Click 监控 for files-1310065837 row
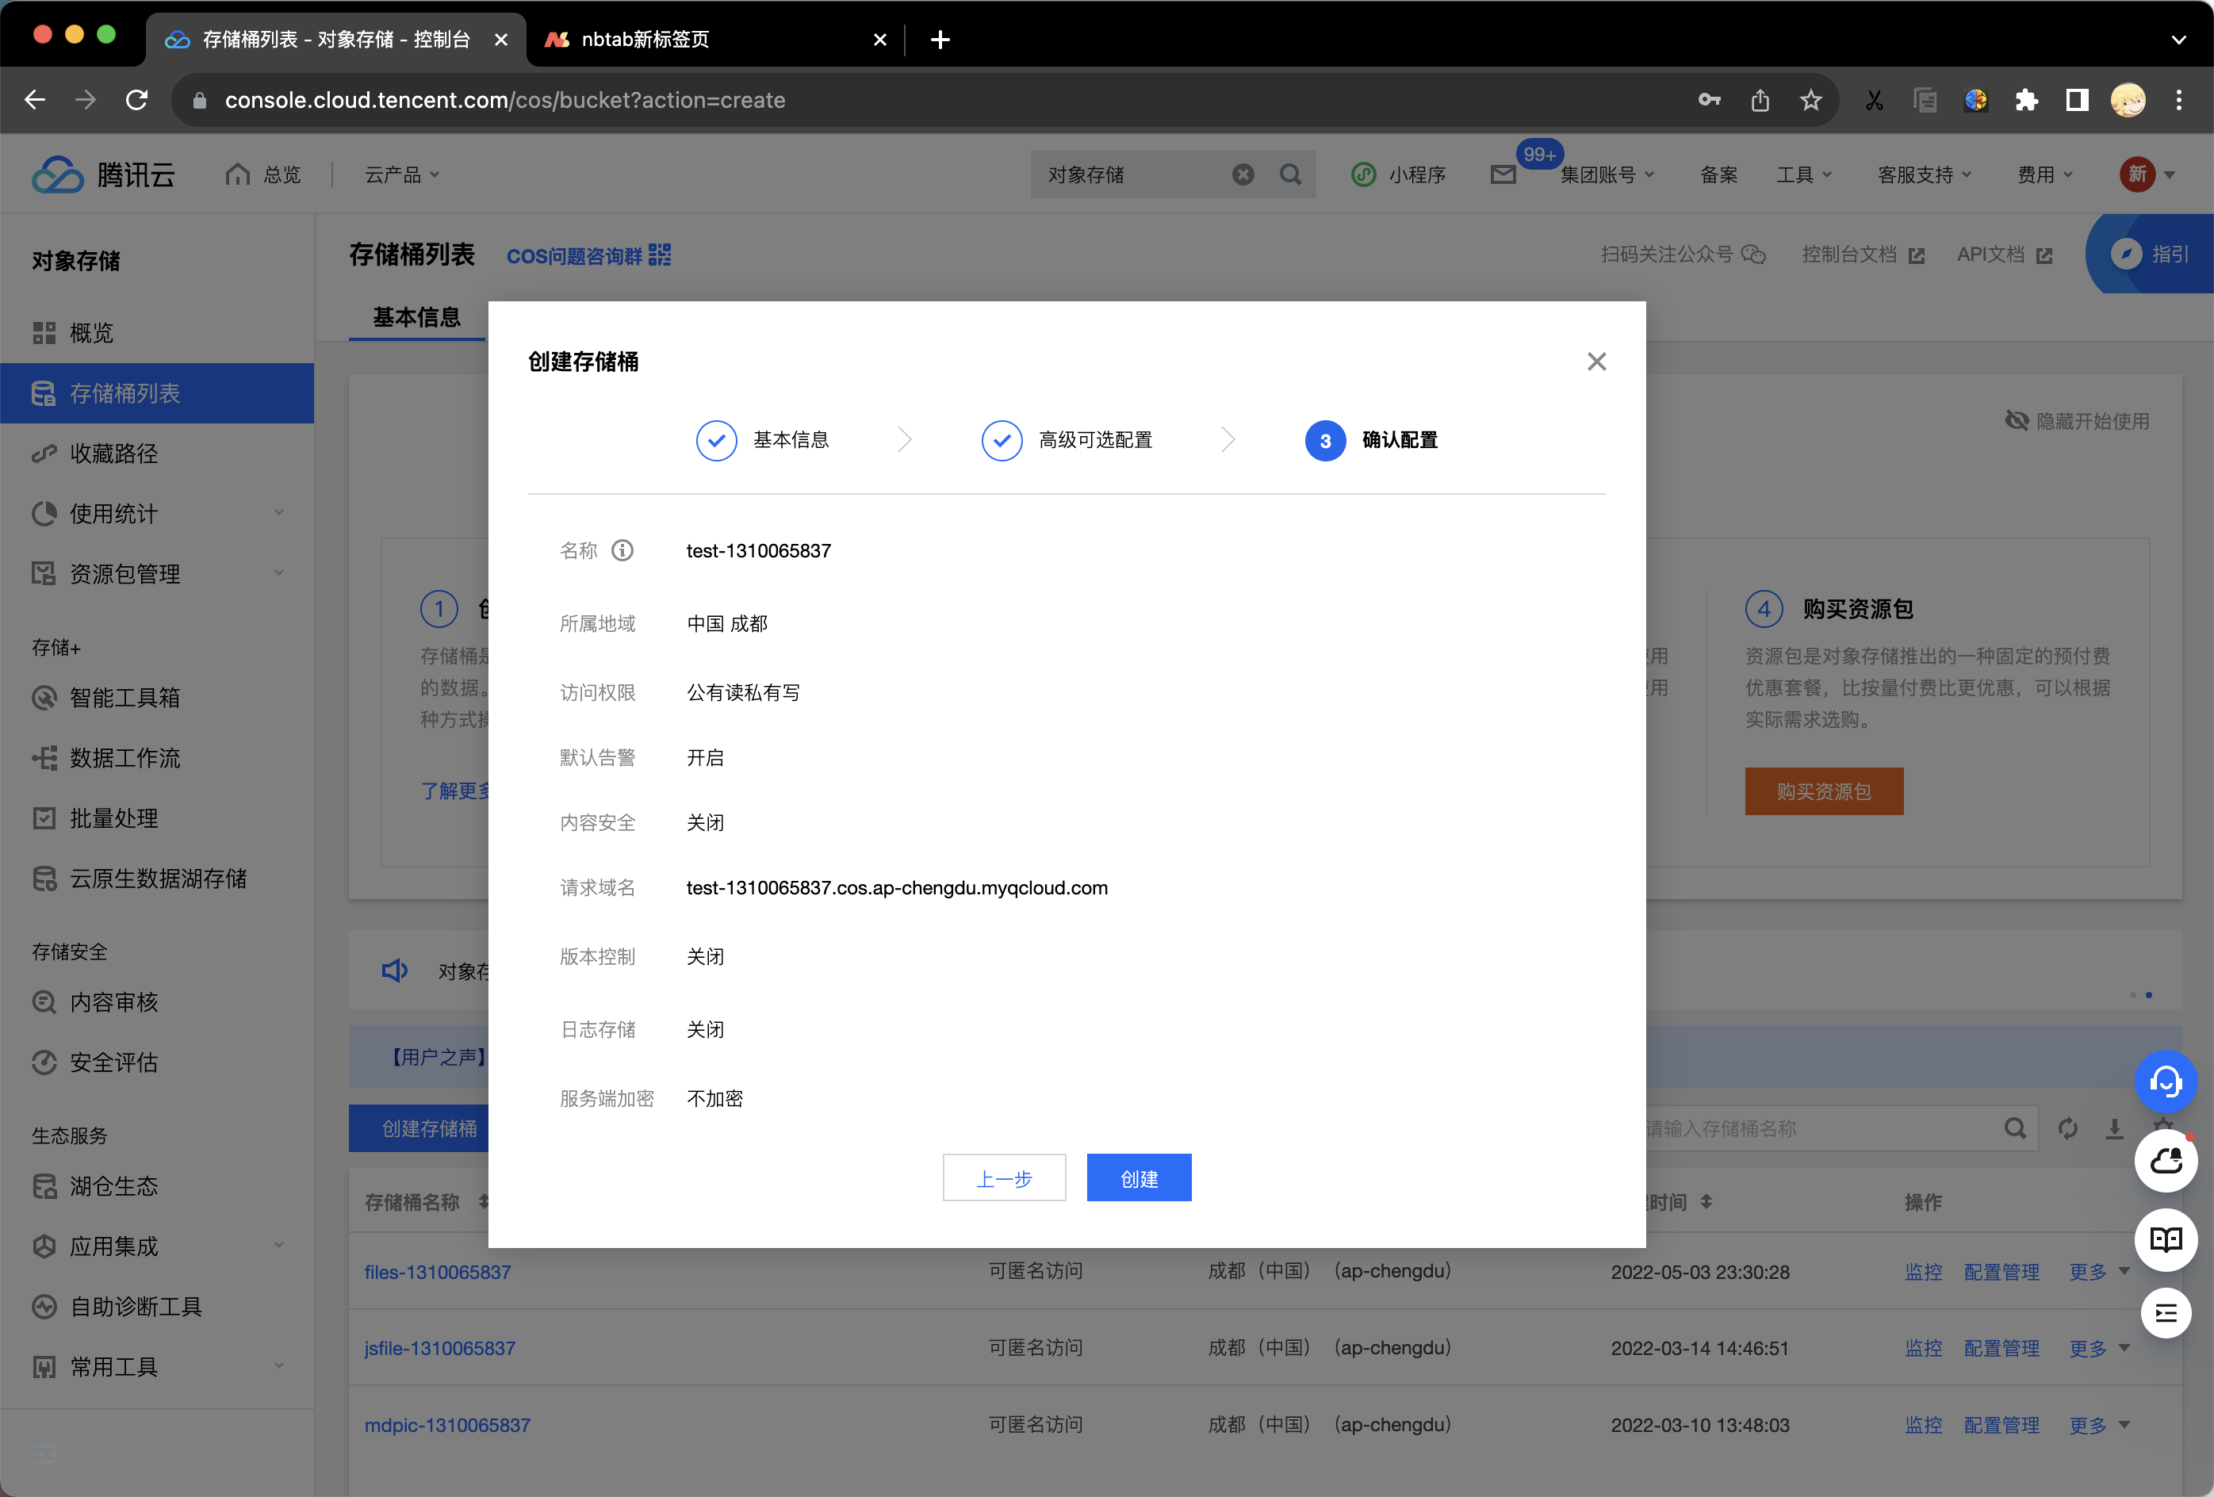2214x1497 pixels. click(x=1922, y=1271)
